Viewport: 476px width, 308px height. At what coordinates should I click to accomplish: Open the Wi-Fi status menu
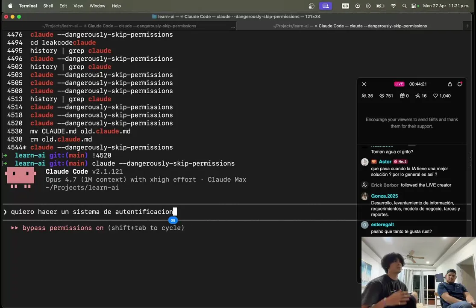tap(393, 6)
